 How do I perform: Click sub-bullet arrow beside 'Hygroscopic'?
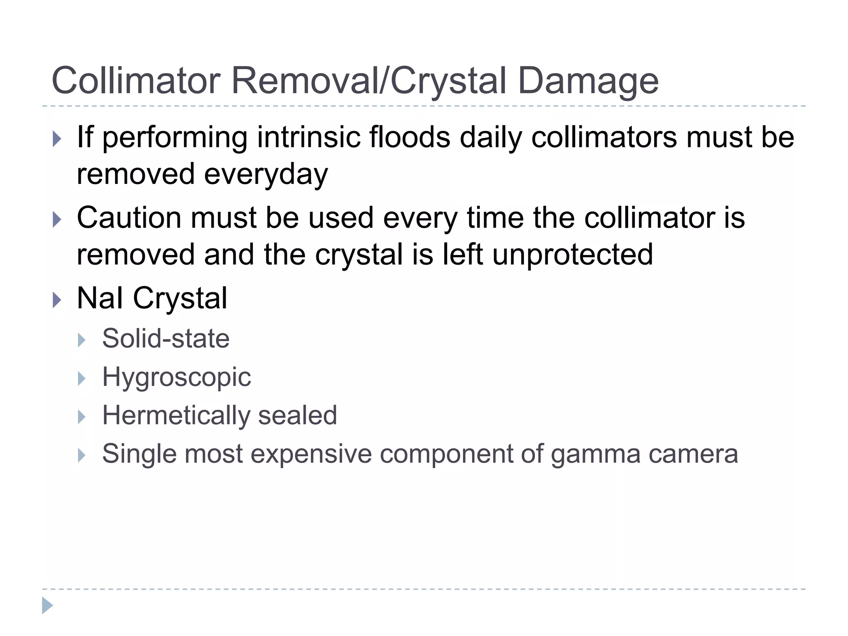click(82, 378)
